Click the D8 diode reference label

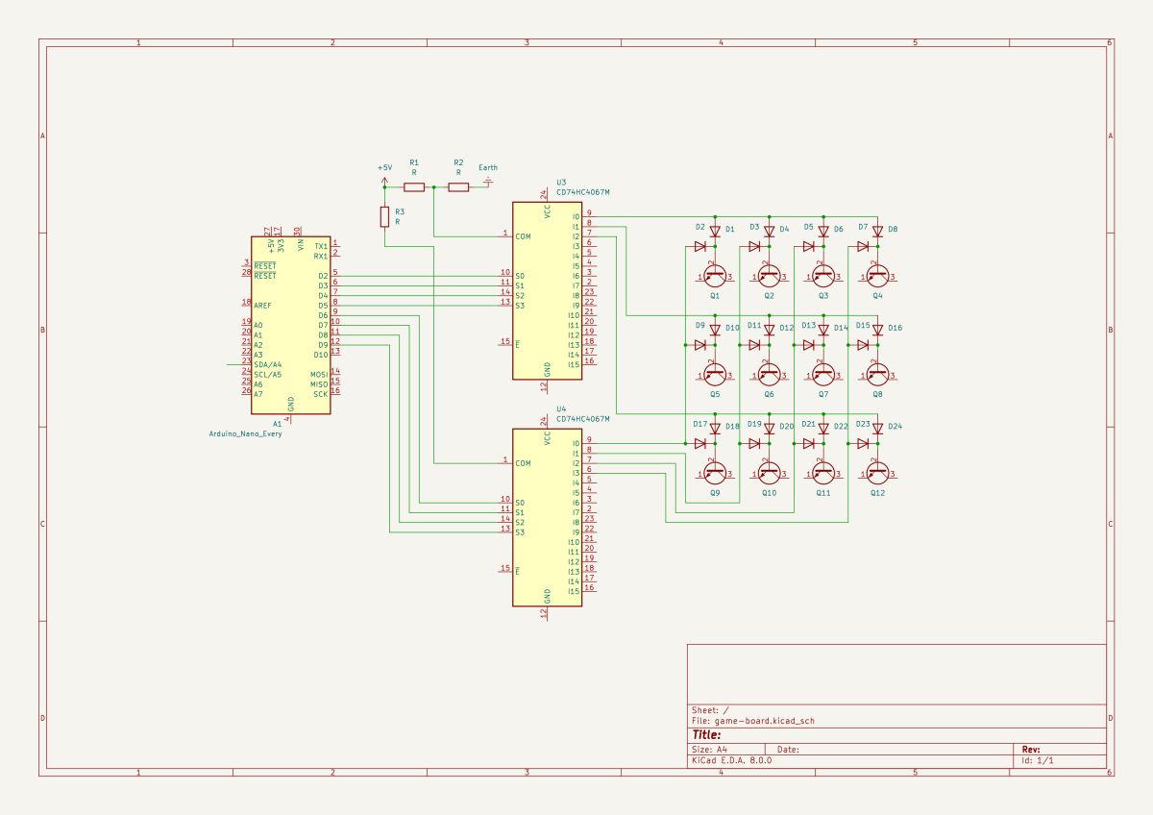(x=893, y=230)
